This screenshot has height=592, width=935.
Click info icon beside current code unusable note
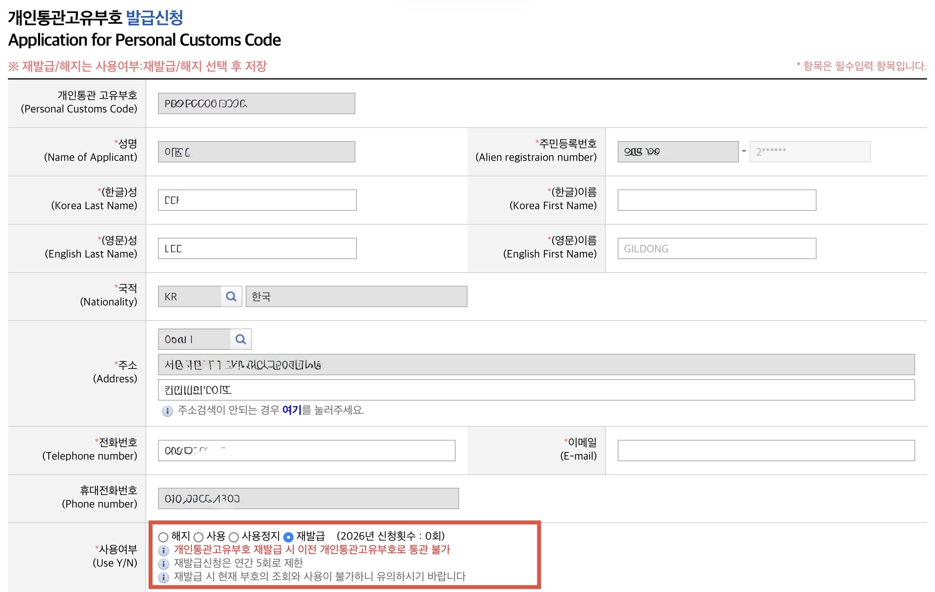163,577
